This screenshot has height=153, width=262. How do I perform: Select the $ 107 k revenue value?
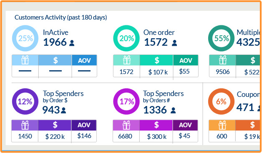pyautogui.click(x=158, y=72)
